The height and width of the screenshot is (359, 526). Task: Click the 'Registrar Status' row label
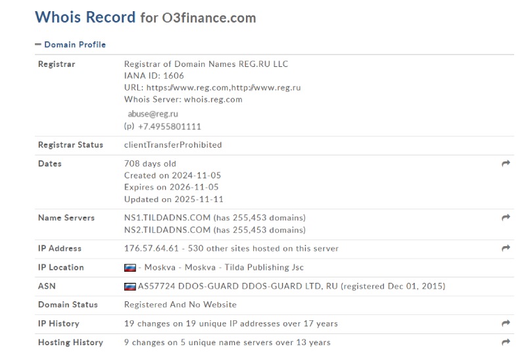70,145
